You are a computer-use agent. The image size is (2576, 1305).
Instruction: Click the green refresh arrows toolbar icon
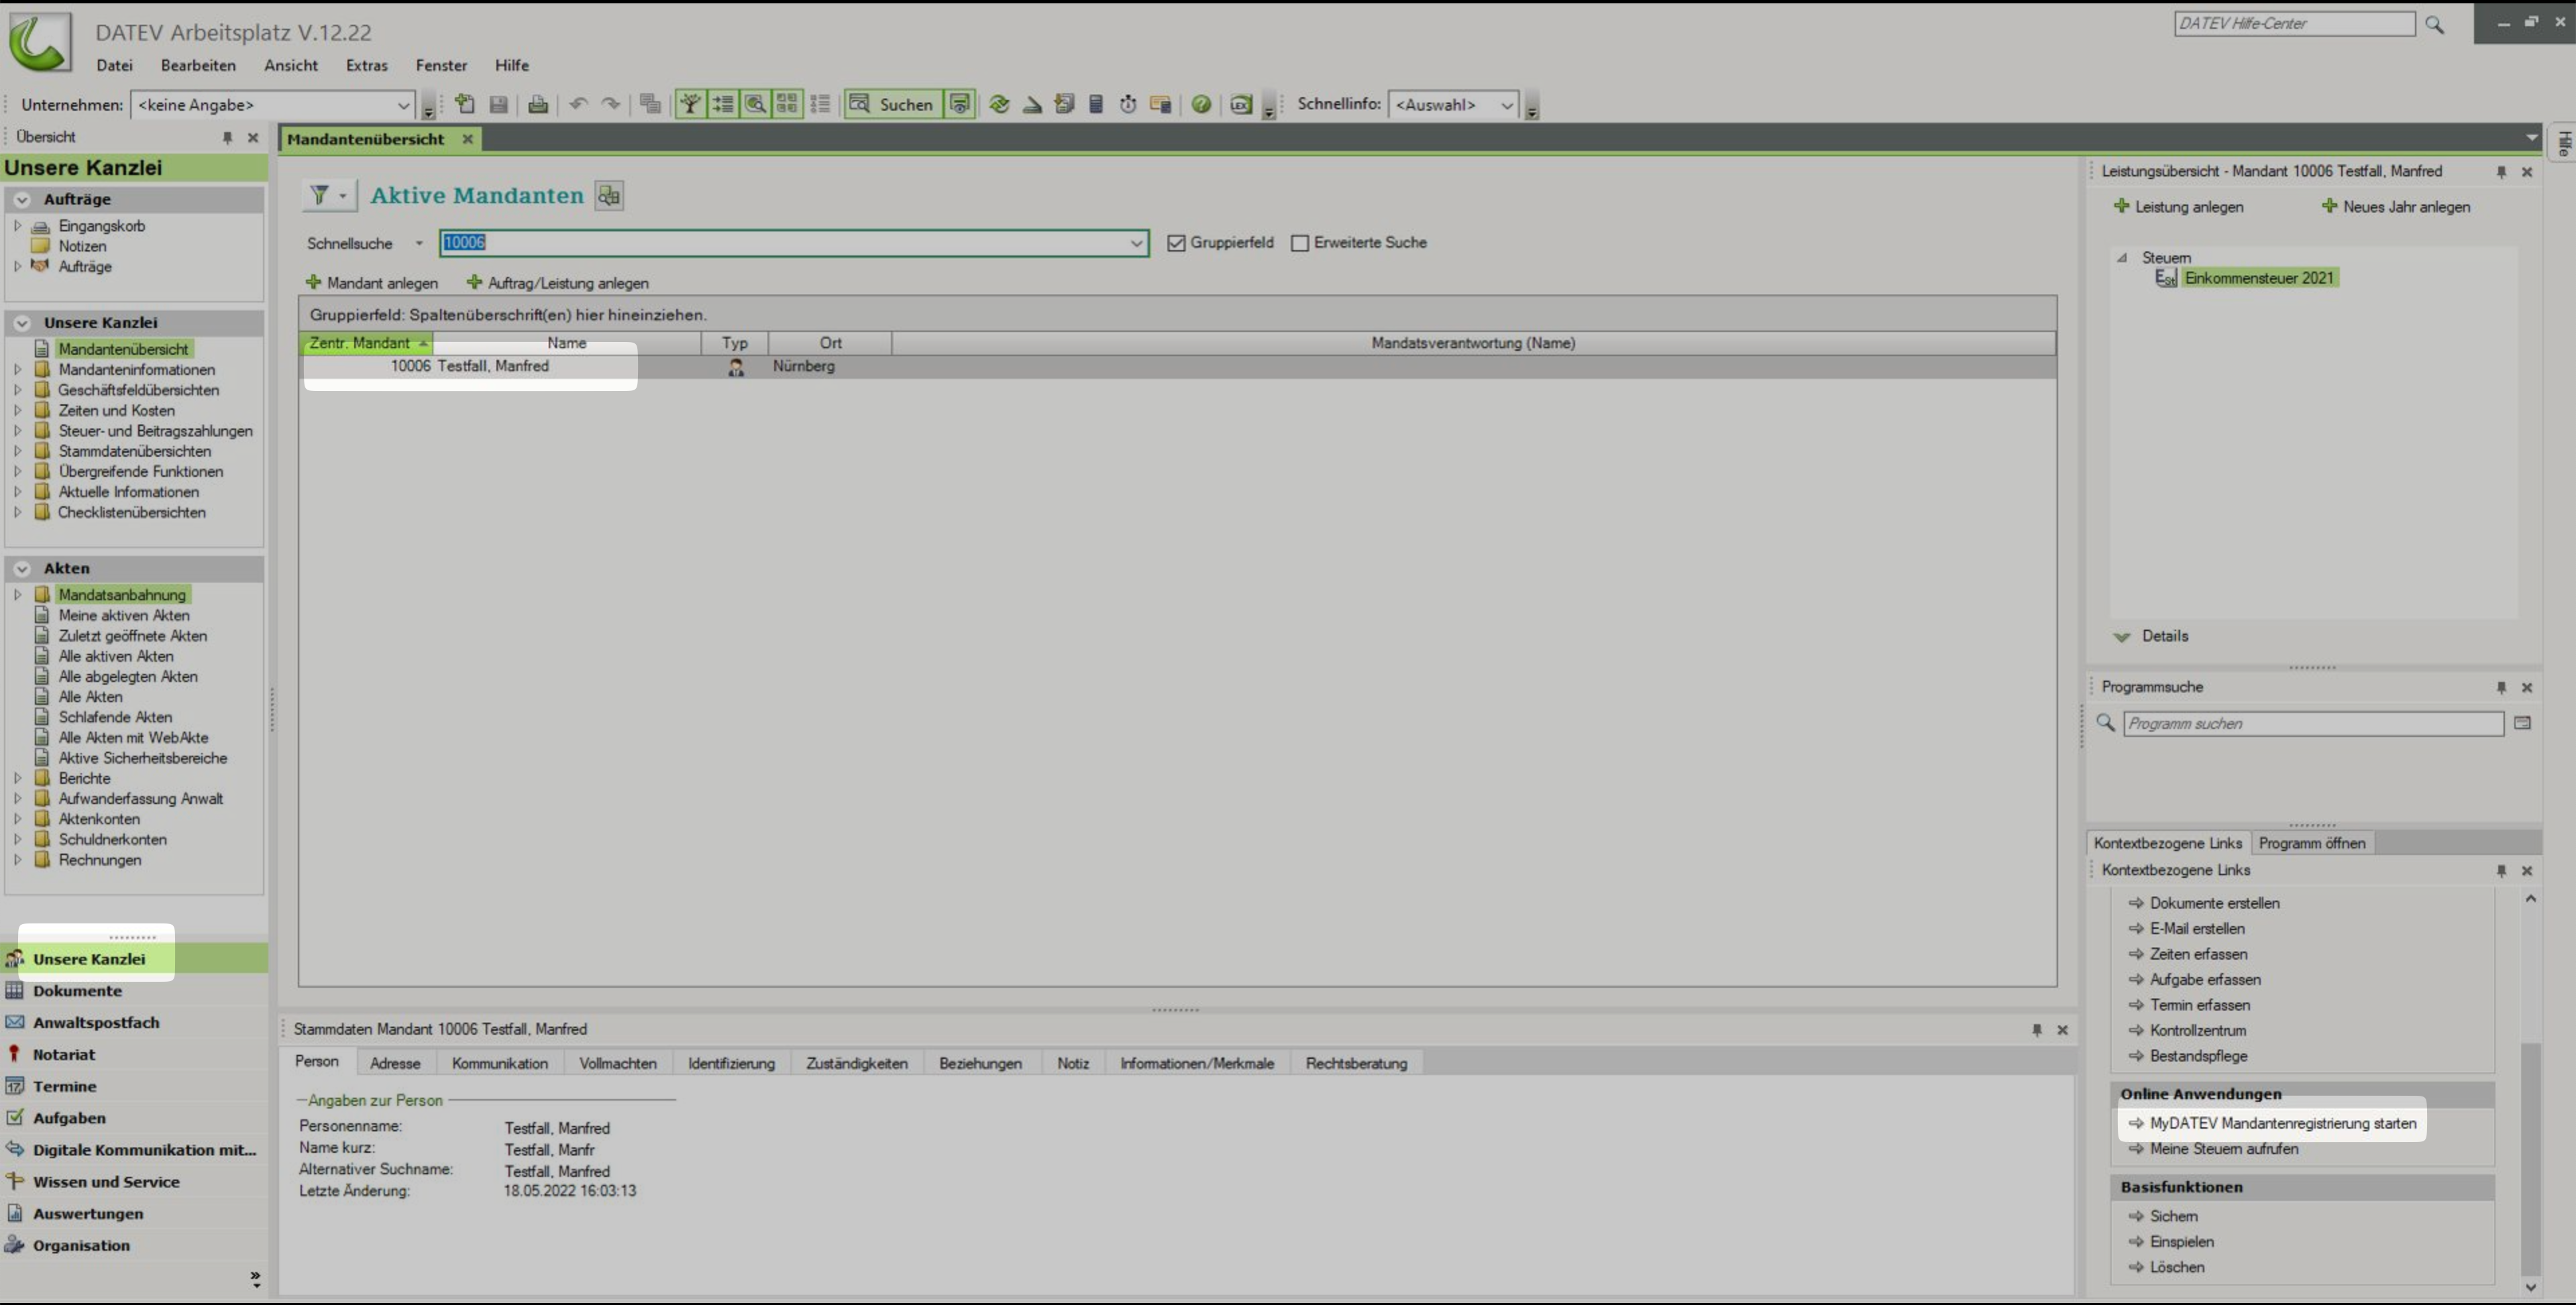coord(999,104)
